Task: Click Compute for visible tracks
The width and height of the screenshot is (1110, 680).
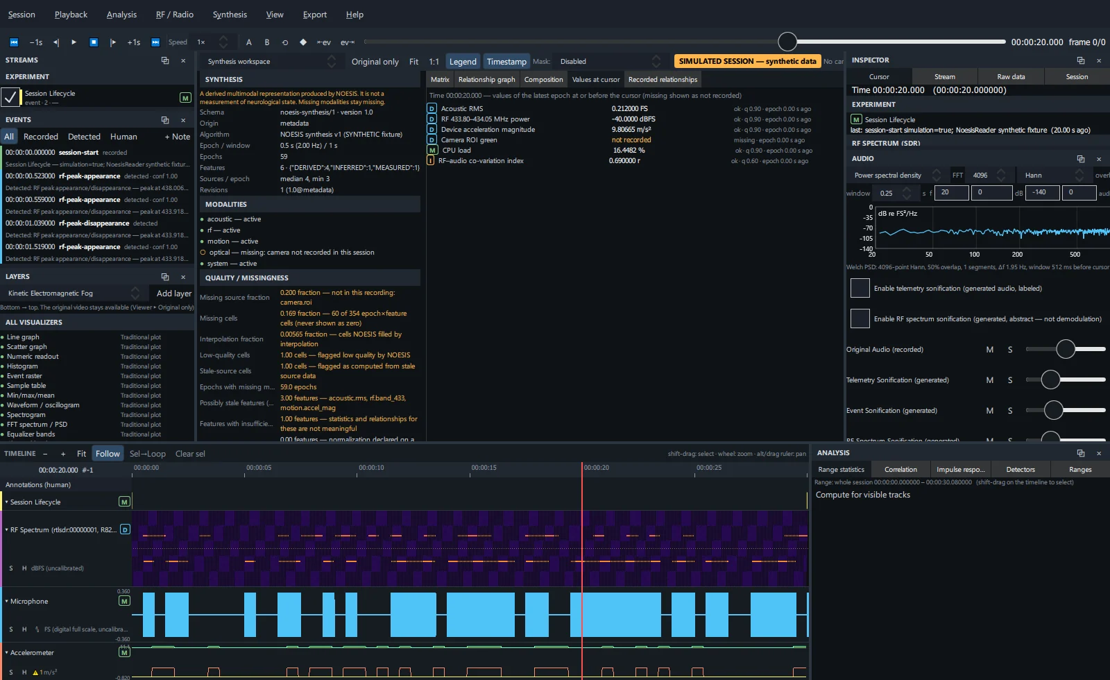Action: (862, 495)
